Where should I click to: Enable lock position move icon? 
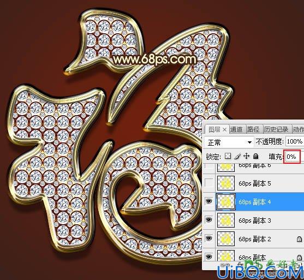pyautogui.click(x=246, y=156)
